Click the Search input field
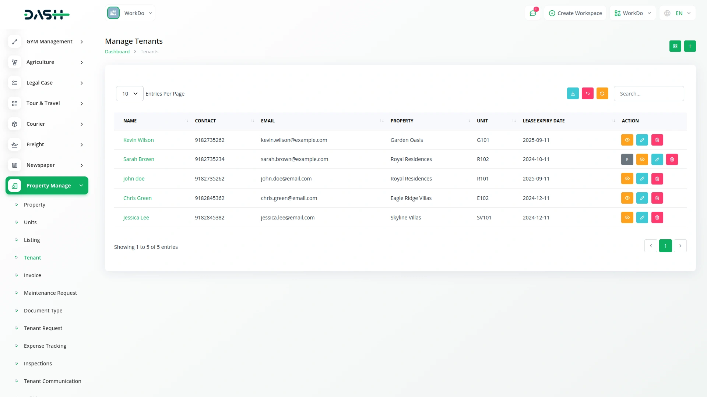The image size is (707, 397). [x=648, y=94]
